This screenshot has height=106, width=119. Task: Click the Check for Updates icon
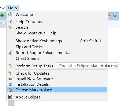tap(10, 73)
